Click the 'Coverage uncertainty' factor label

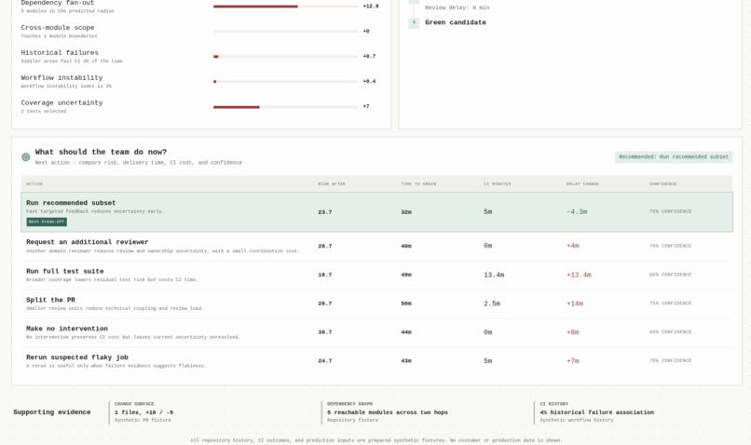61,102
